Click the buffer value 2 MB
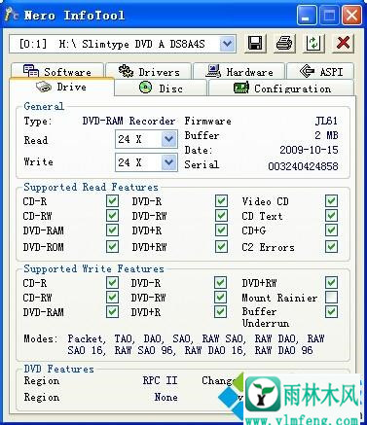This screenshot has width=367, height=425. 326,135
